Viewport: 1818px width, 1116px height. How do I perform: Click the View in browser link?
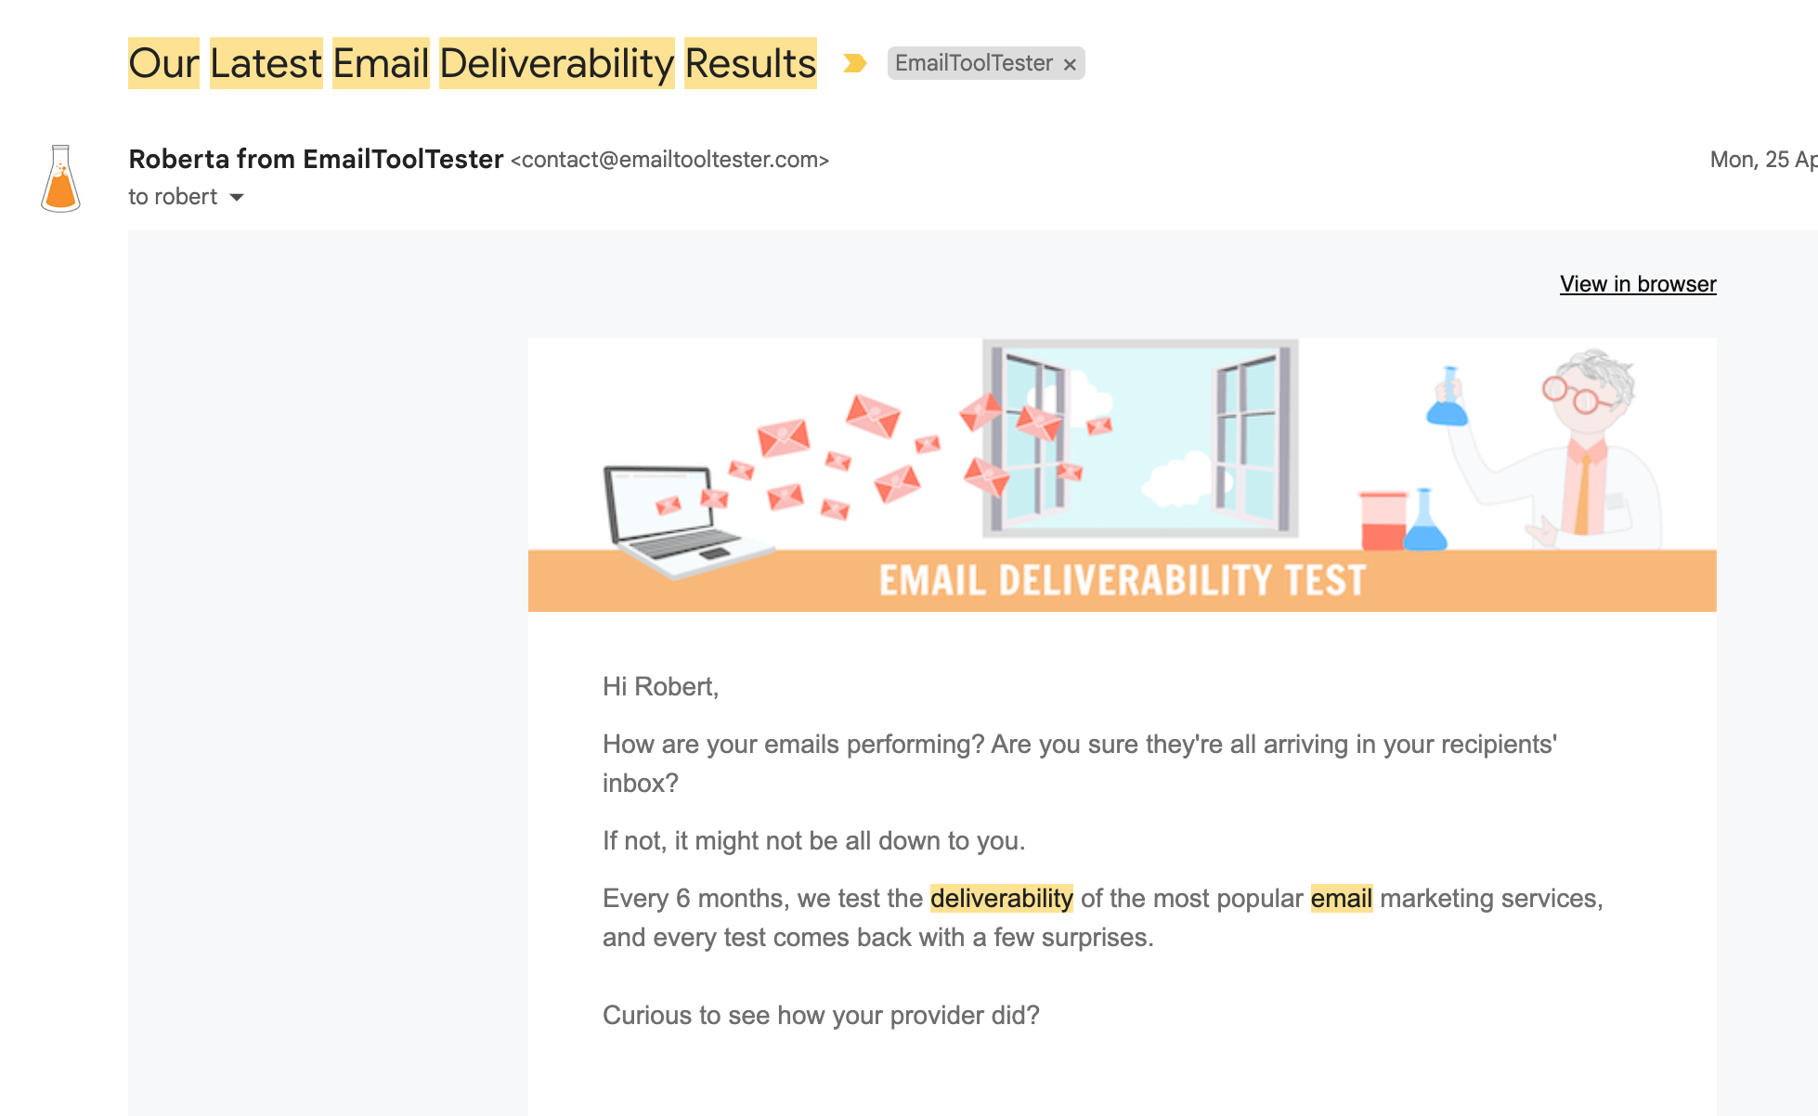[x=1638, y=283]
